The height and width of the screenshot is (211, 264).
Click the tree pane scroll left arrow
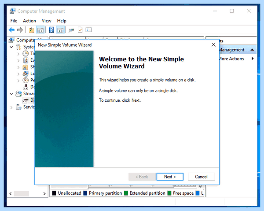(x=11, y=194)
